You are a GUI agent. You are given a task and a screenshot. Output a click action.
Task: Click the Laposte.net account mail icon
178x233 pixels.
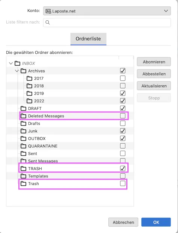pyautogui.click(x=48, y=11)
